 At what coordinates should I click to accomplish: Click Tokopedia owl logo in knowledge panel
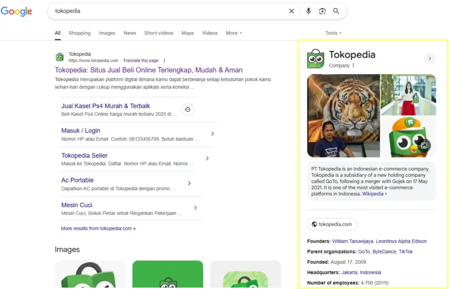[x=316, y=59]
